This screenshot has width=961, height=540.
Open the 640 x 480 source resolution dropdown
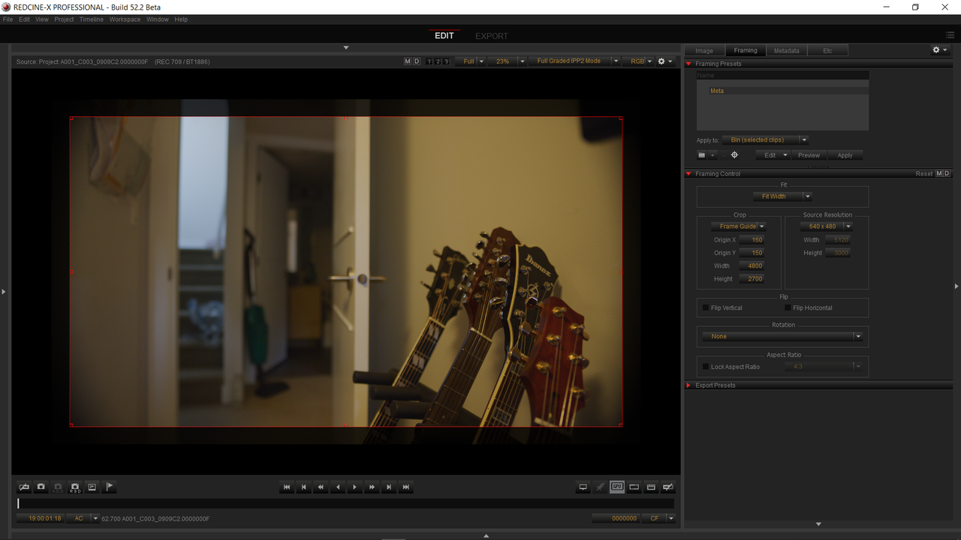click(x=827, y=226)
